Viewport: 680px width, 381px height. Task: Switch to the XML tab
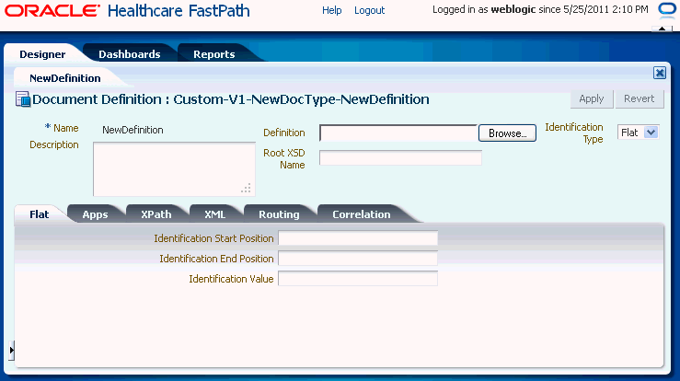tap(214, 214)
